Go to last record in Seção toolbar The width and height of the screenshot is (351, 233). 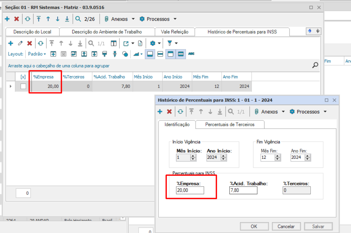pyautogui.click(x=67, y=19)
